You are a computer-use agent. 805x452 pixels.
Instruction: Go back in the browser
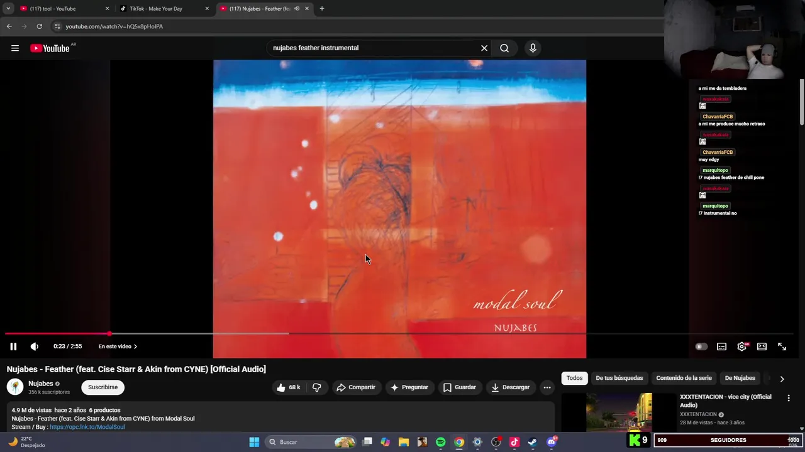[9, 26]
